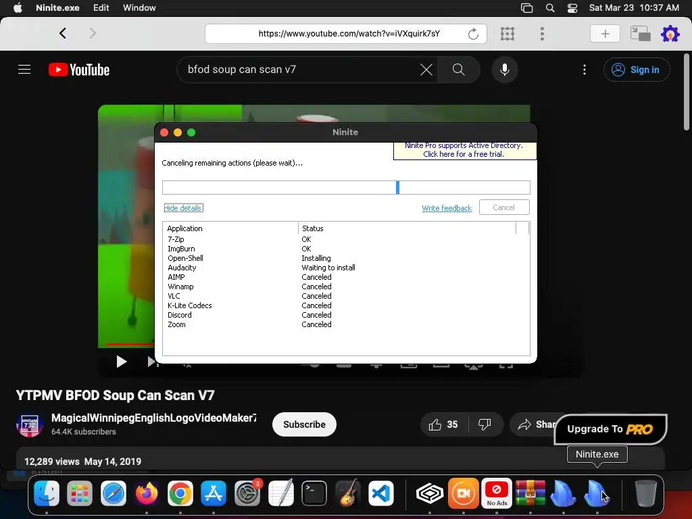The height and width of the screenshot is (519, 692).
Task: Clear the YouTube search box text
Action: point(426,70)
